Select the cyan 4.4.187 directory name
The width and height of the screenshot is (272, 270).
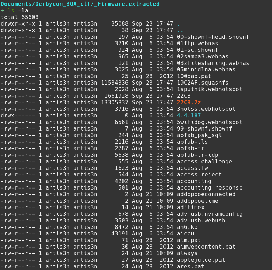tap(189, 116)
